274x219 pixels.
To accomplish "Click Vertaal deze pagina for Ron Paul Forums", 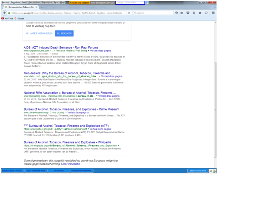I will [x=101, y=51].
